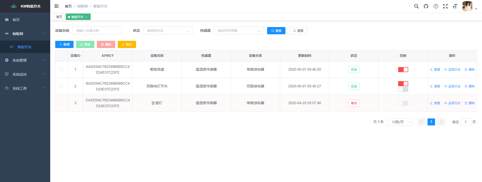
Task: Open the GitHub repository icon
Action: 426,6
